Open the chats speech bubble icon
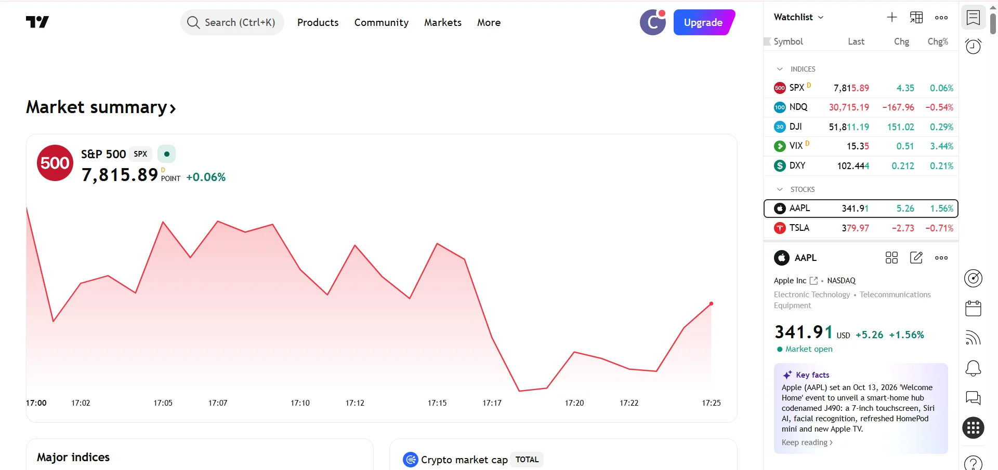The image size is (998, 470). 973,398
